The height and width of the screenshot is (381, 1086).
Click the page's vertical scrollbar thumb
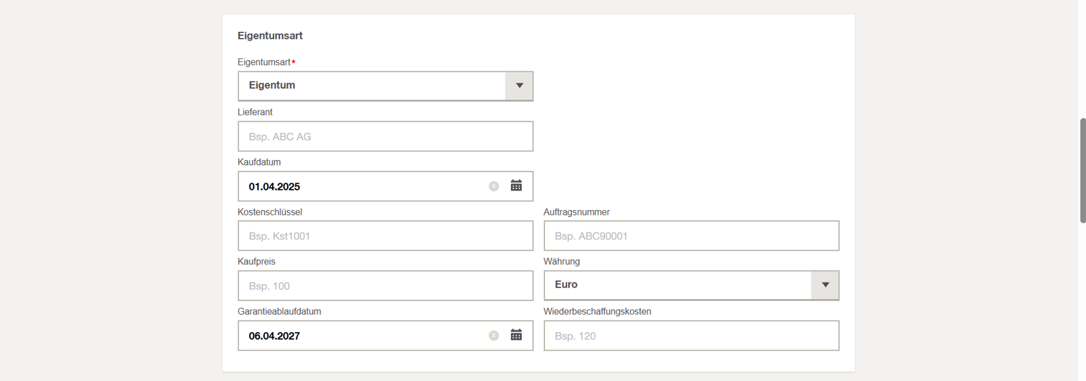tap(1082, 170)
